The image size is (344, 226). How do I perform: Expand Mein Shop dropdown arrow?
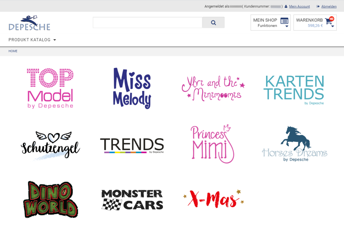[x=287, y=26]
